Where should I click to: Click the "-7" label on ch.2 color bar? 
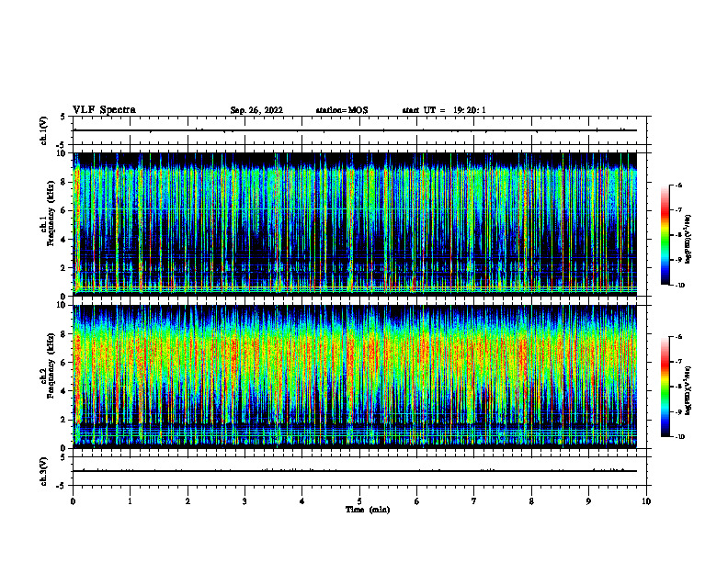[x=678, y=362]
